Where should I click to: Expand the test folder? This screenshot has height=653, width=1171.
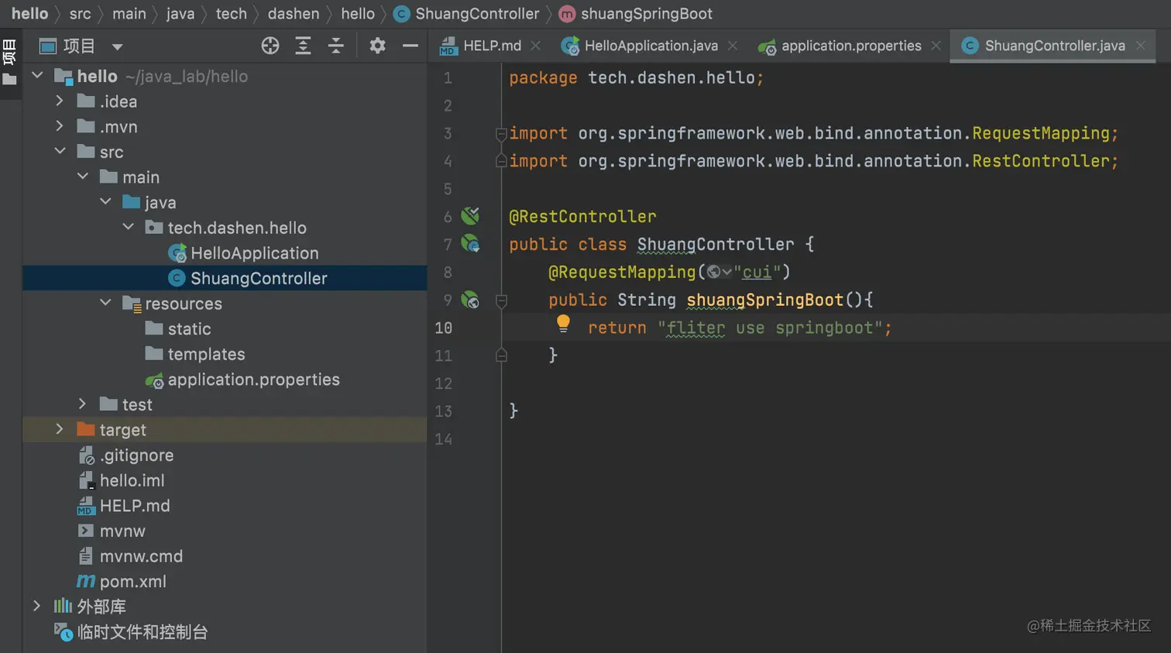(x=83, y=404)
